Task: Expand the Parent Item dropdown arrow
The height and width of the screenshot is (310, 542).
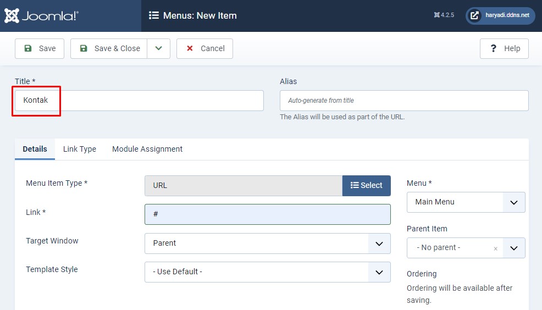Action: point(514,248)
